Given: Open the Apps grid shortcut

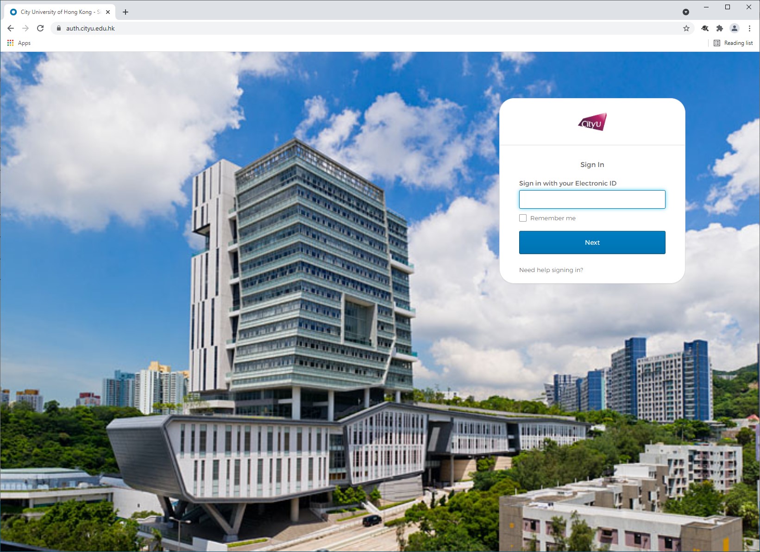Looking at the screenshot, I should point(19,43).
